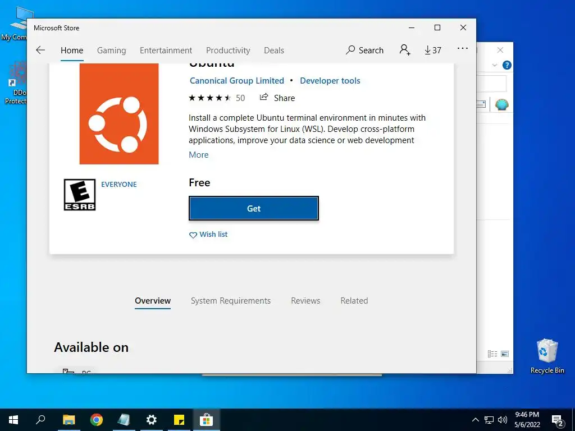The image size is (575, 431).
Task: Open Settings gear on taskbar
Action: [x=152, y=420]
